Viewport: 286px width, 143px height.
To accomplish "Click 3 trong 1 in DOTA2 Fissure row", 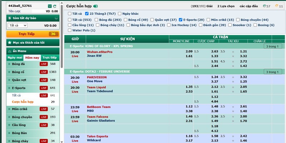I will pos(273,72).
